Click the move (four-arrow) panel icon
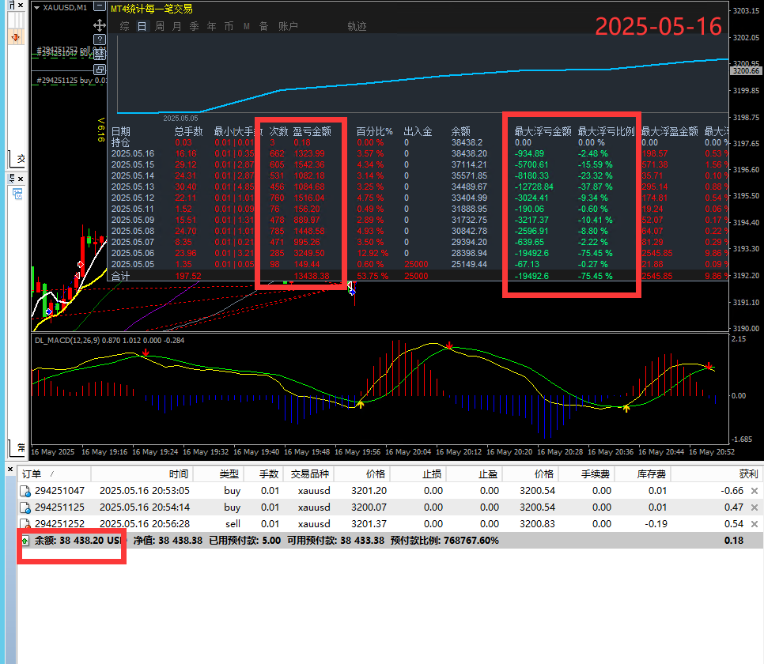 click(100, 25)
